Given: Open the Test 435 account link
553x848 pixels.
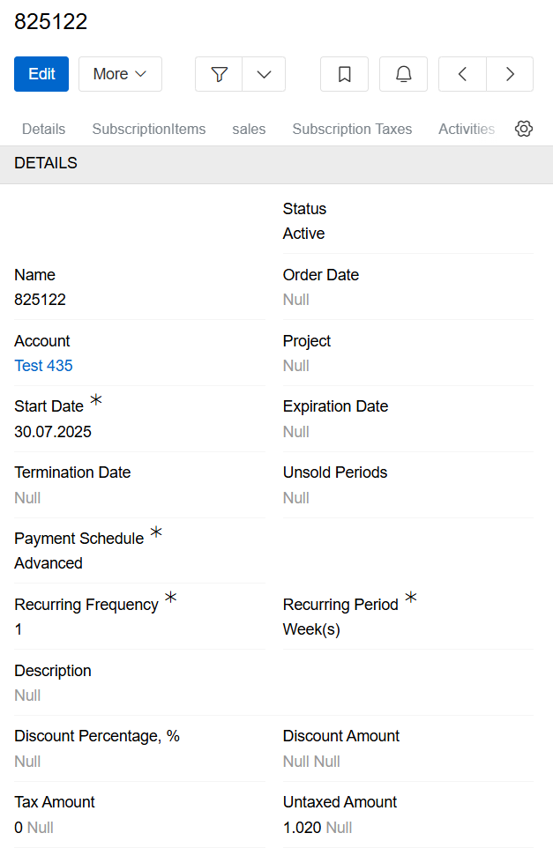Looking at the screenshot, I should [43, 365].
